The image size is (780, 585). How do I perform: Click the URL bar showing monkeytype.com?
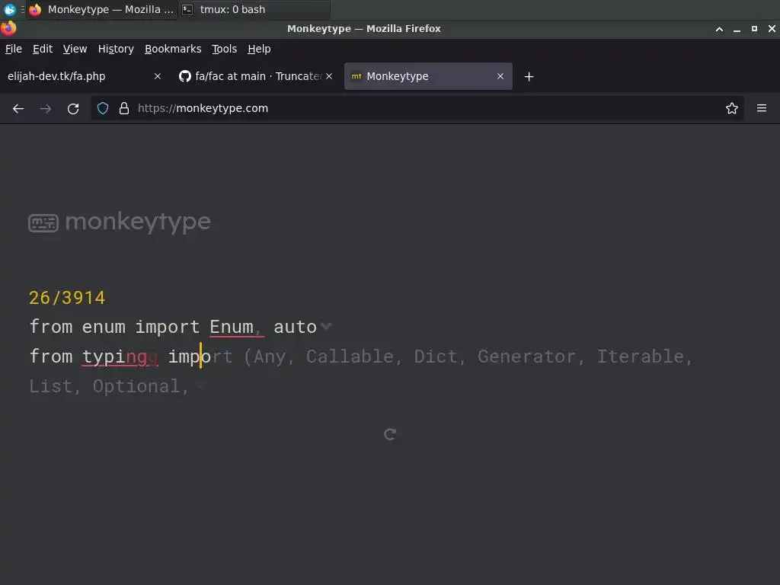click(x=417, y=108)
